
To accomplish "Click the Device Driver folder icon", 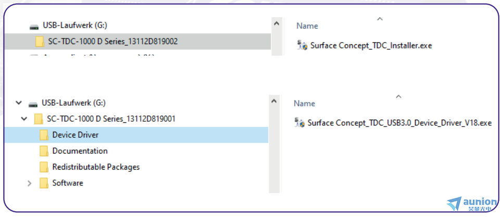I will click(x=44, y=135).
